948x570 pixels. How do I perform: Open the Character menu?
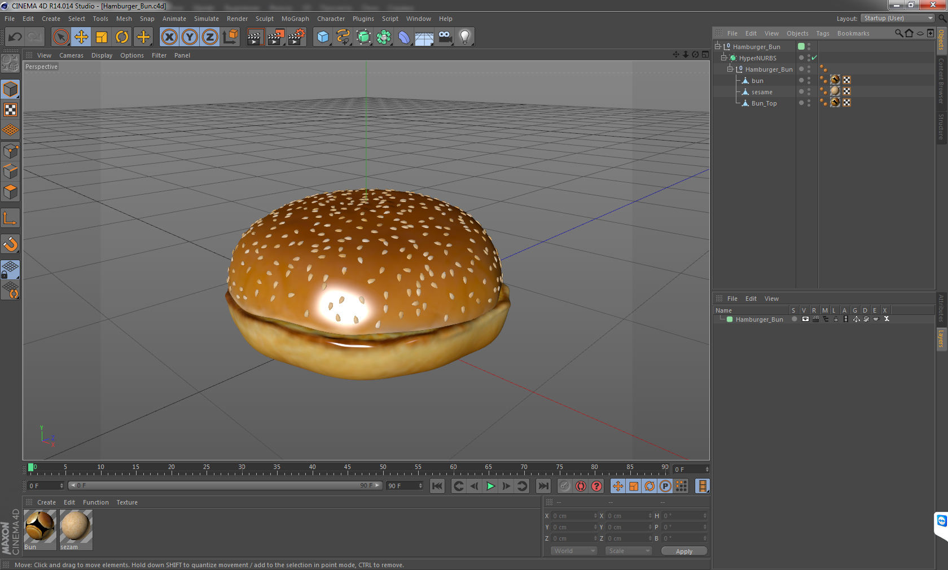point(331,19)
